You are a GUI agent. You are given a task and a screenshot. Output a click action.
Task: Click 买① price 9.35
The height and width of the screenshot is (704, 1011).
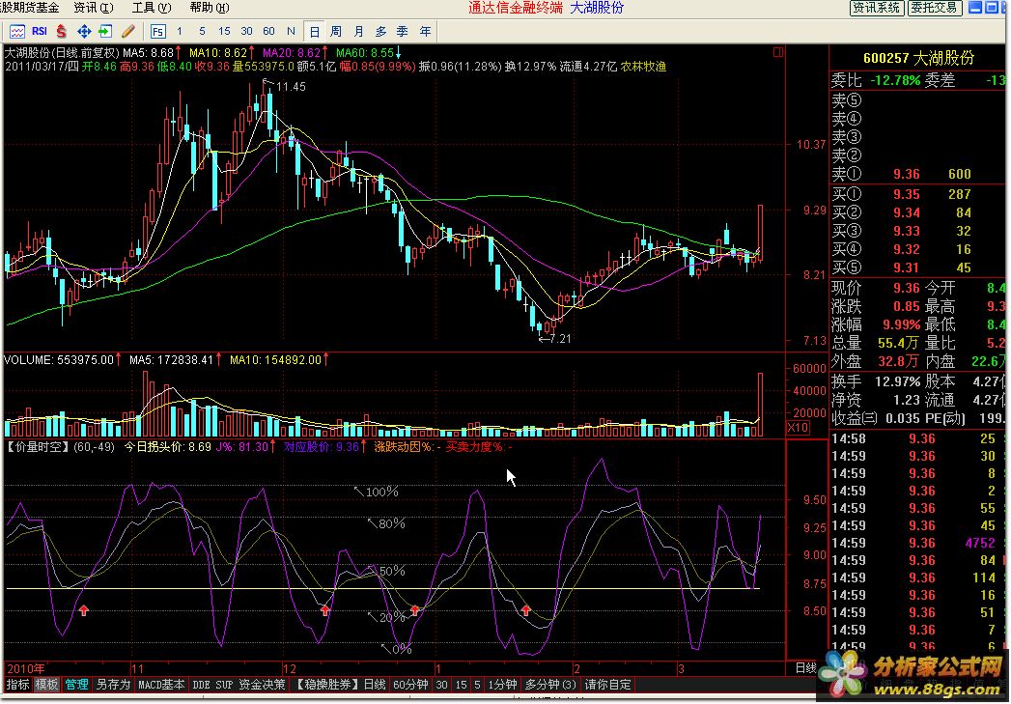906,194
